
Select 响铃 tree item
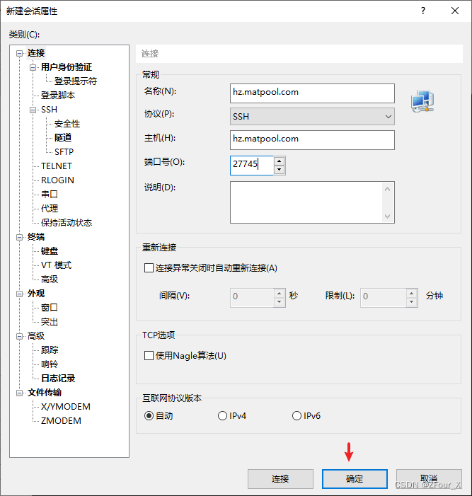point(50,364)
